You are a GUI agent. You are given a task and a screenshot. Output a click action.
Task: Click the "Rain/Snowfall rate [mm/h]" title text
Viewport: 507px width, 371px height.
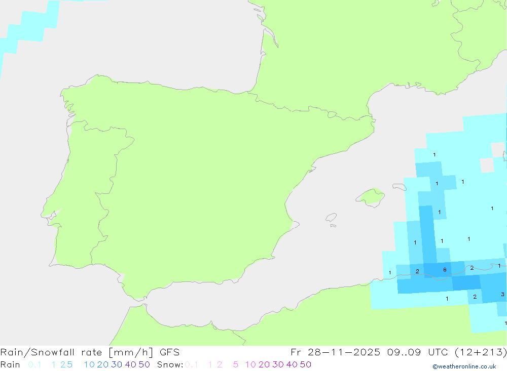point(76,352)
